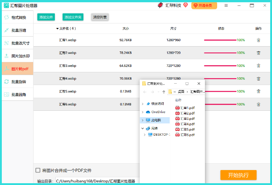
Task: Open the 图片加水印 sidebar tab
Action: [17, 56]
